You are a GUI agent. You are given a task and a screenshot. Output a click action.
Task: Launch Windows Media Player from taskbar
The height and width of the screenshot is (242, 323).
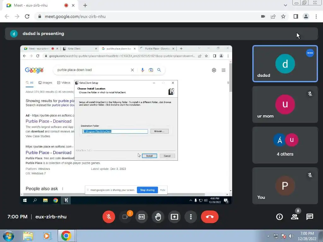point(47,236)
